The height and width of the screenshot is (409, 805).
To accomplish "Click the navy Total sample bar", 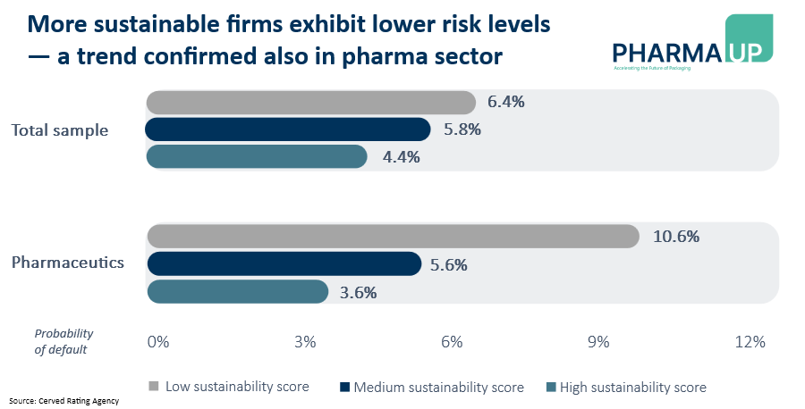I will 288,129.
